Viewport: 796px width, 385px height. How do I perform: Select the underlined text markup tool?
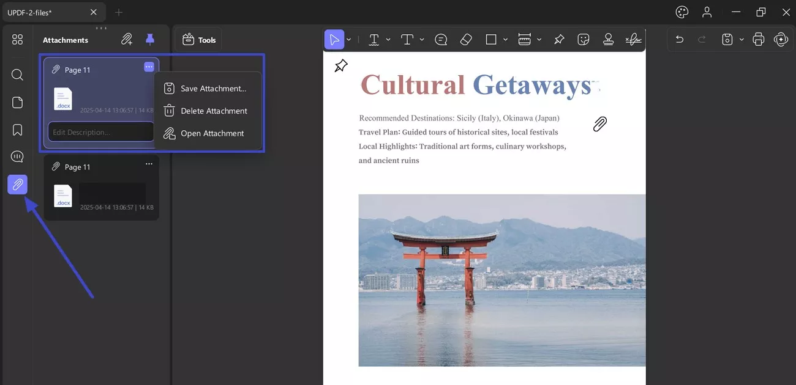374,39
